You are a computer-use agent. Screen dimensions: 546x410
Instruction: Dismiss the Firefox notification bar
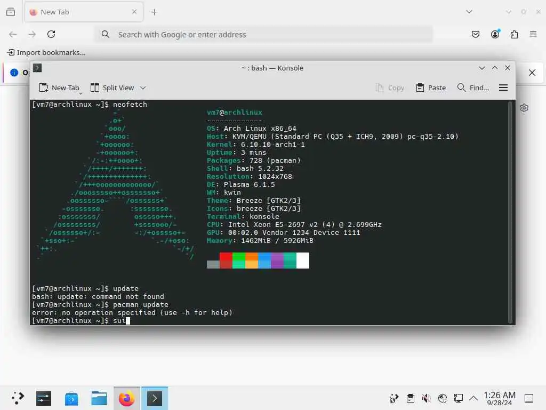[x=532, y=73]
